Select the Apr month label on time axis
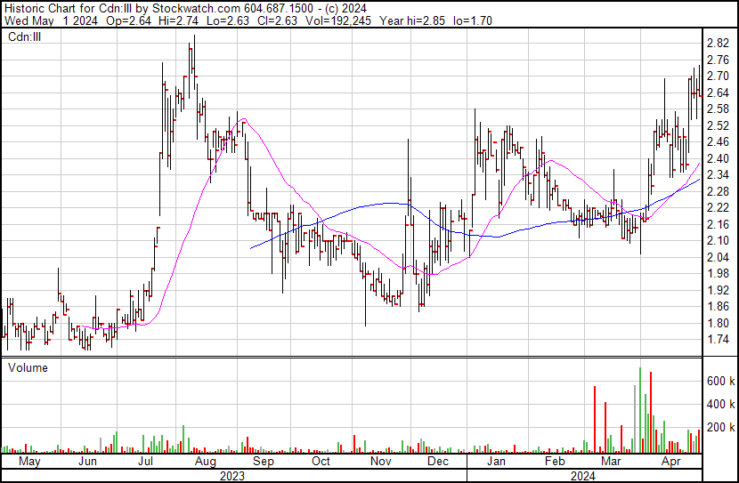 click(x=670, y=461)
